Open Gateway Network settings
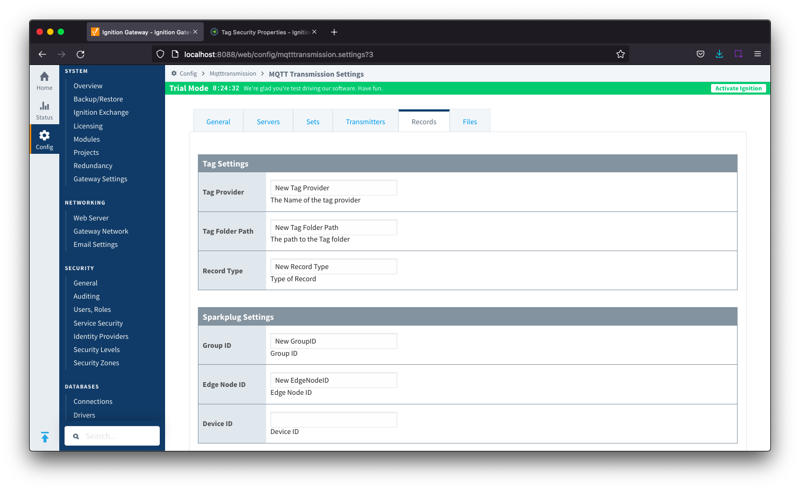This screenshot has height=490, width=800. [101, 232]
